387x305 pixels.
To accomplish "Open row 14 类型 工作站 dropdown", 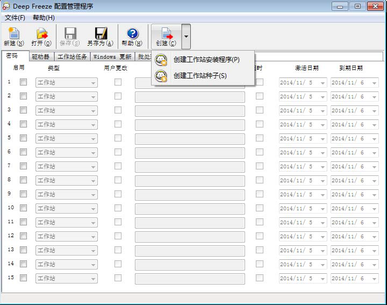I will pyautogui.click(x=67, y=265).
